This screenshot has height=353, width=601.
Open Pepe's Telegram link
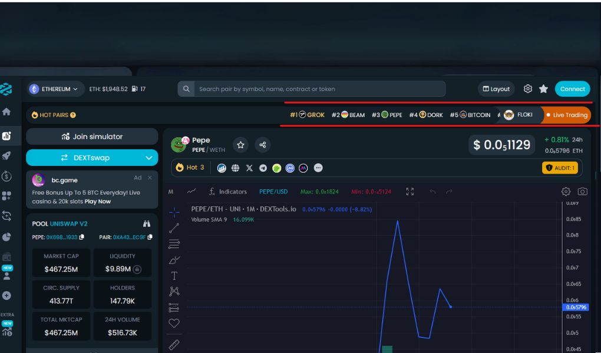pyautogui.click(x=263, y=168)
